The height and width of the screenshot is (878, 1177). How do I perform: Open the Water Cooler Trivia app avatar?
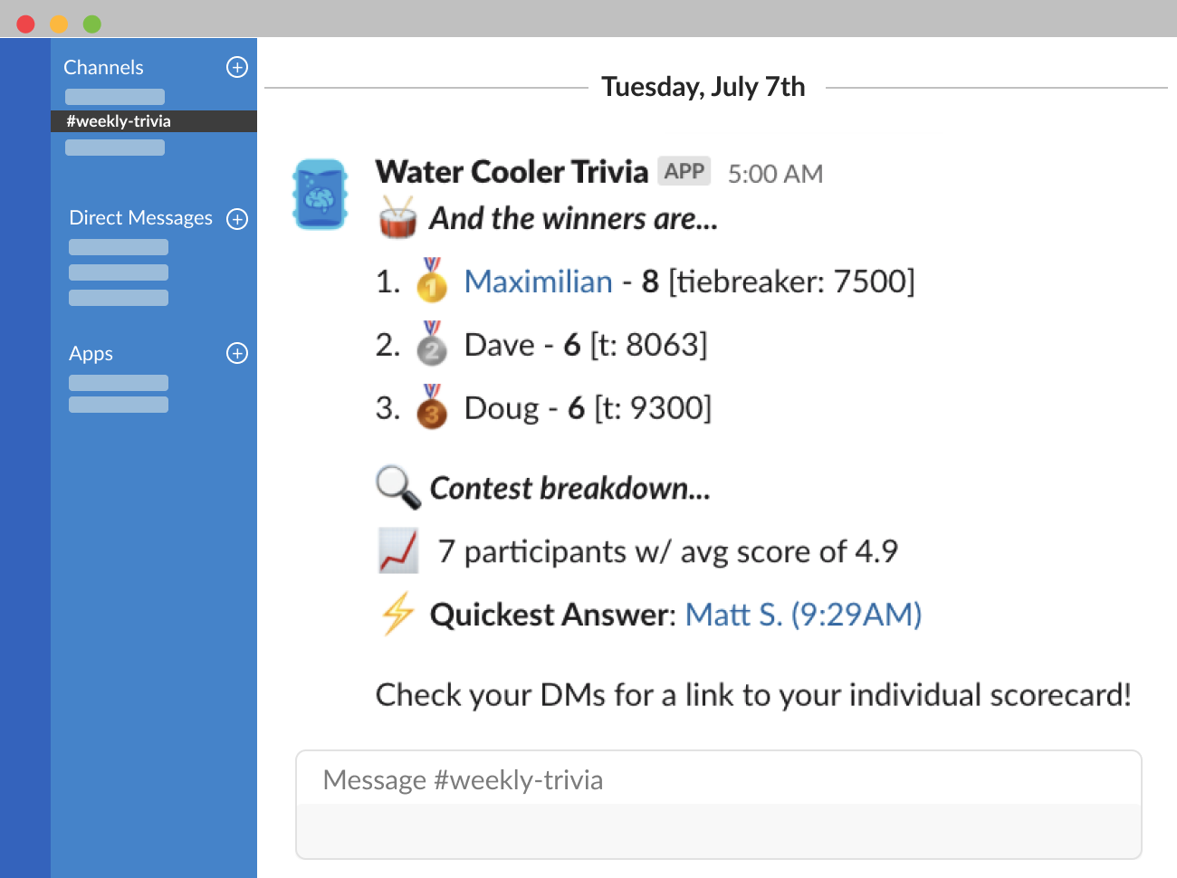tap(320, 196)
